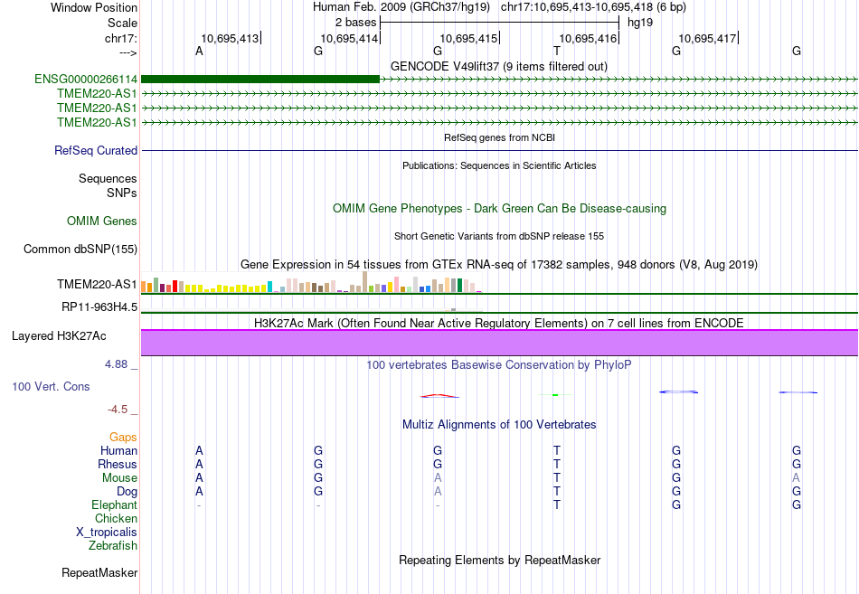This screenshot has width=859, height=594.
Task: Select the Mouse alignment row label
Action: coord(119,478)
